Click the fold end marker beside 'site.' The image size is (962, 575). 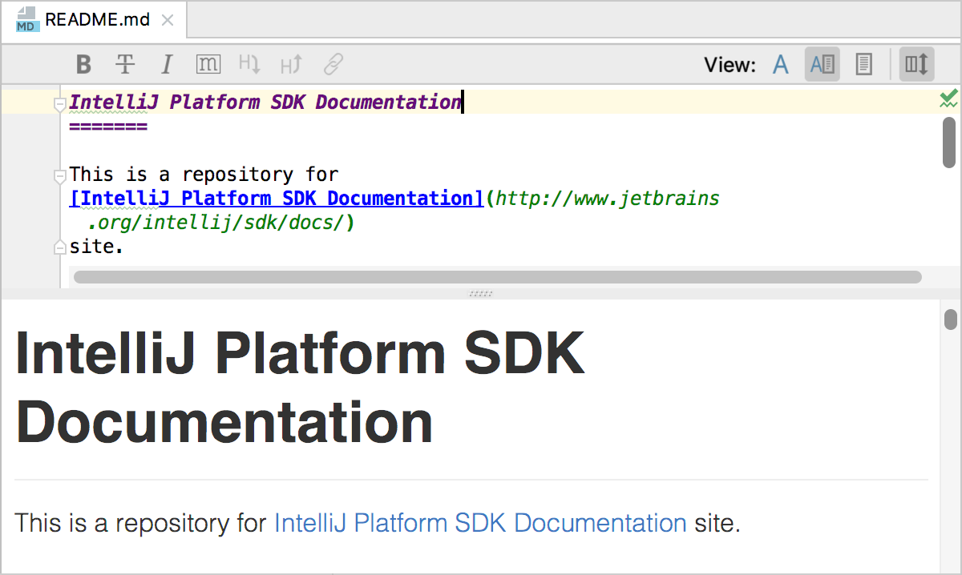pos(59,247)
